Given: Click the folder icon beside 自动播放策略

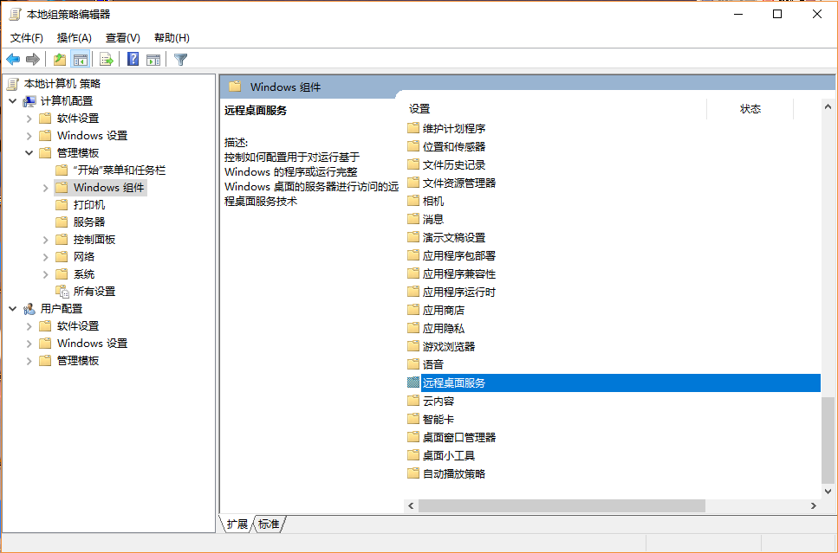Looking at the screenshot, I should (x=413, y=473).
